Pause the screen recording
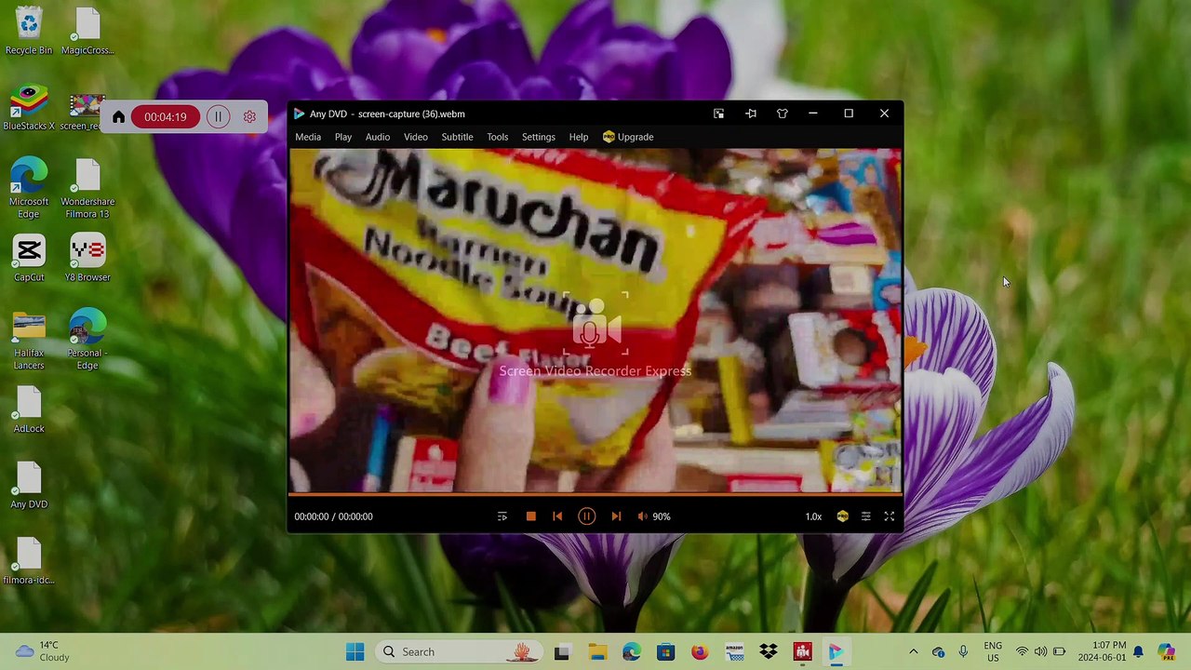1191x670 pixels. 218,117
